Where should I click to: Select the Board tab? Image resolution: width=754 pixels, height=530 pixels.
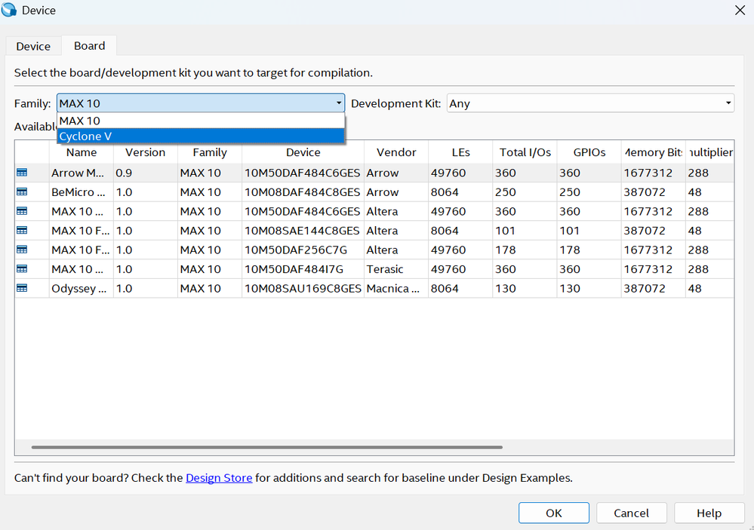coord(89,46)
